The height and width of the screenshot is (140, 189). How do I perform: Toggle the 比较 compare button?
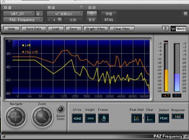(x=73, y=20)
